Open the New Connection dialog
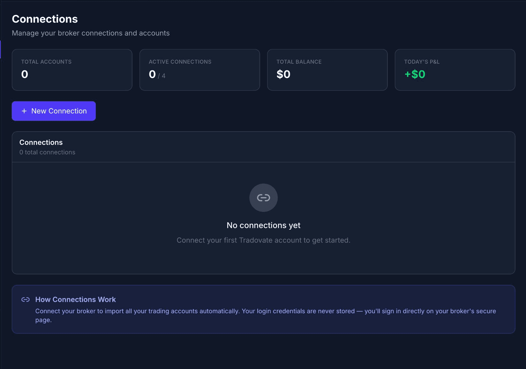Image resolution: width=526 pixels, height=369 pixels. (x=54, y=111)
